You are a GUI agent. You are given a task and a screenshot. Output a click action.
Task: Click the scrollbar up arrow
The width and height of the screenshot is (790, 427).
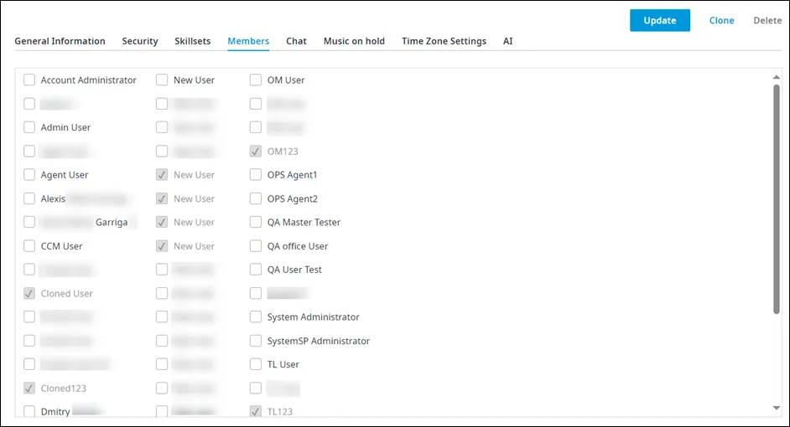click(777, 78)
